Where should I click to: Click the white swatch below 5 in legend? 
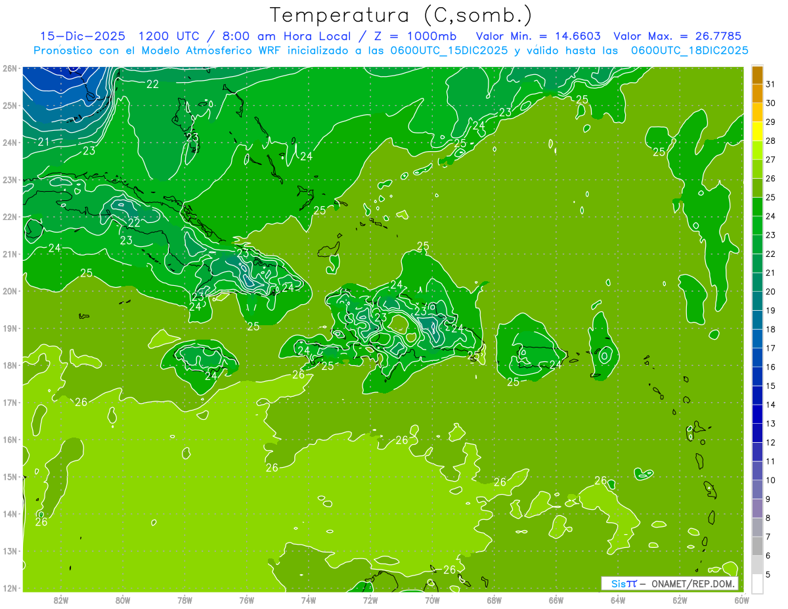[x=757, y=583]
